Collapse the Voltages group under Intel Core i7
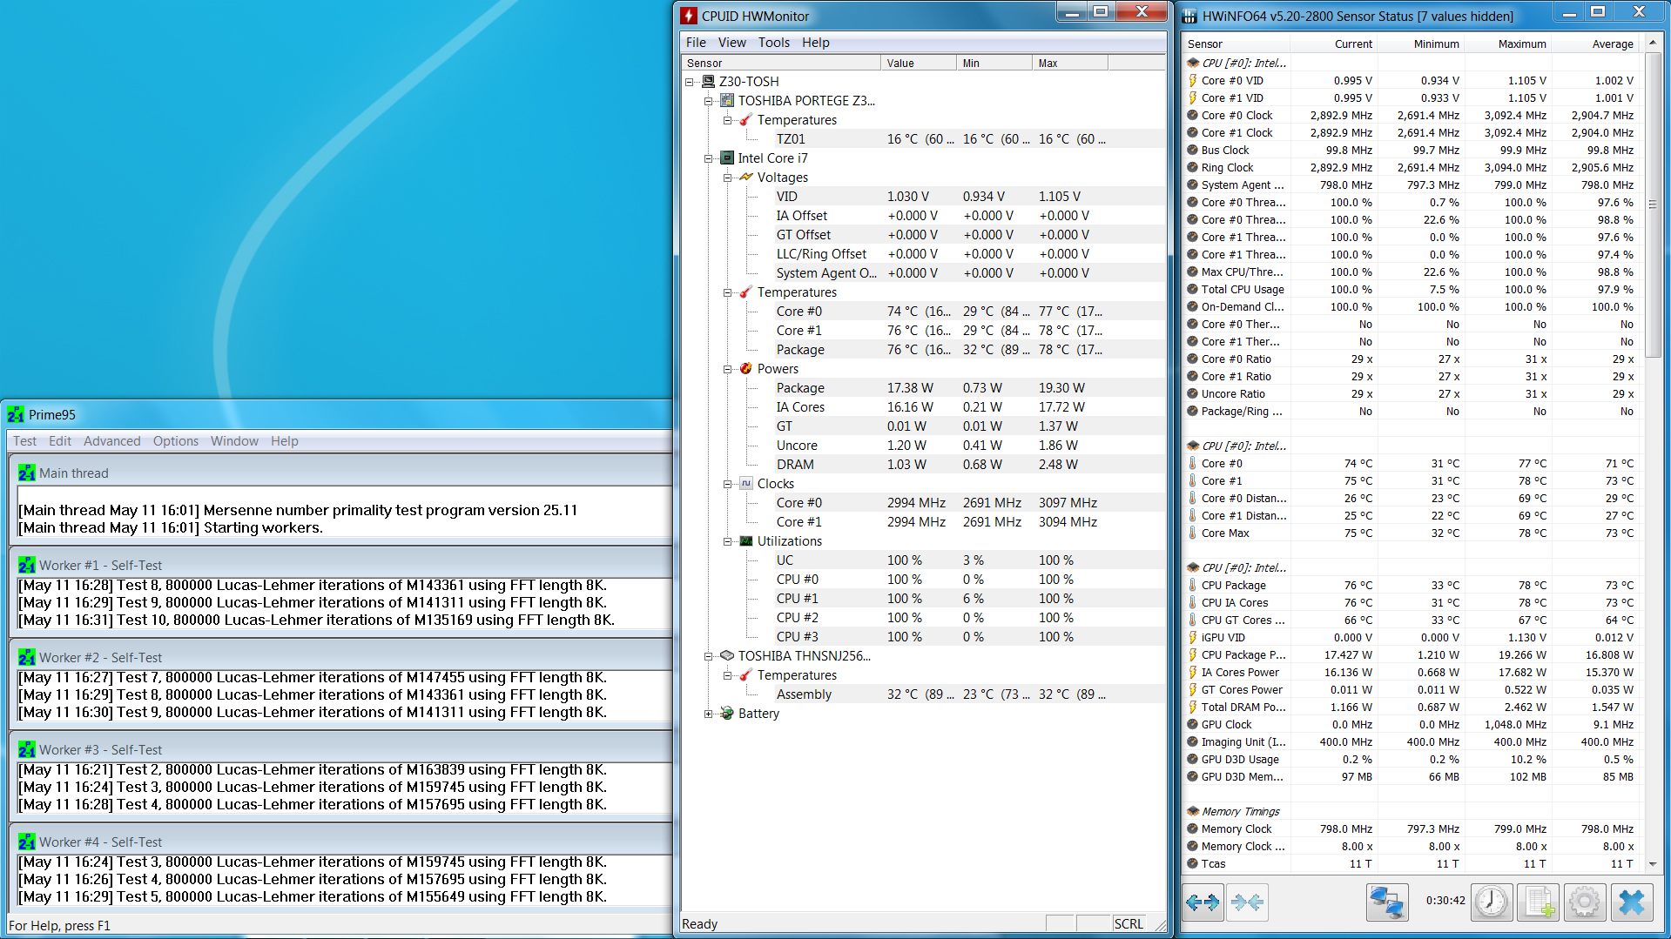 (x=728, y=178)
